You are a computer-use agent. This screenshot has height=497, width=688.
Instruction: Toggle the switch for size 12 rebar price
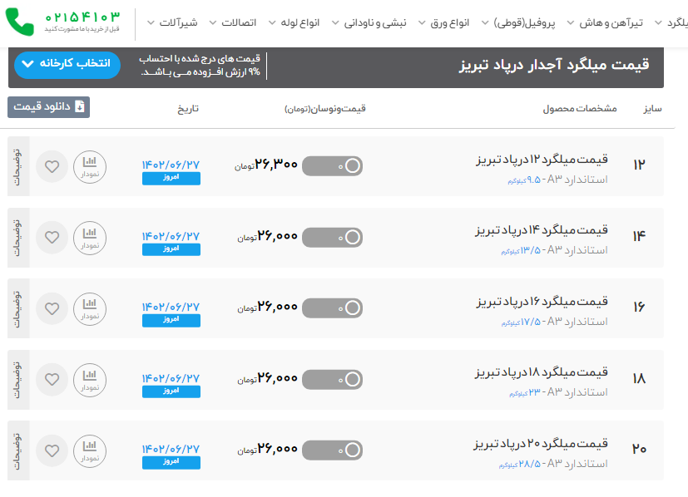pos(333,166)
